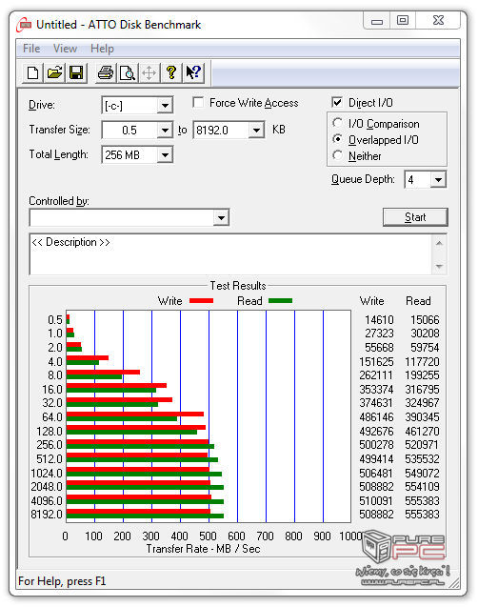Click the Transfer Rate - MB / Sec axis label
Screen dimensions: 478x607
(x=203, y=549)
